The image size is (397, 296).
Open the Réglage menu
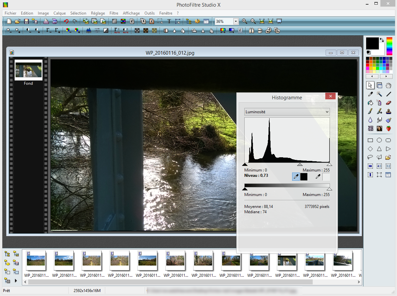tap(98, 13)
